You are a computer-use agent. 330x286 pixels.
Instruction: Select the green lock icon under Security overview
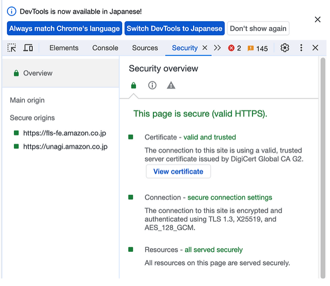pyautogui.click(x=133, y=85)
